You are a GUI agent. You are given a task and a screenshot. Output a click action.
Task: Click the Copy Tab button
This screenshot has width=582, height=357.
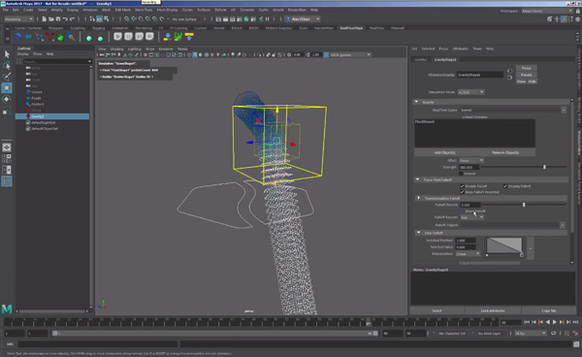[549, 311]
